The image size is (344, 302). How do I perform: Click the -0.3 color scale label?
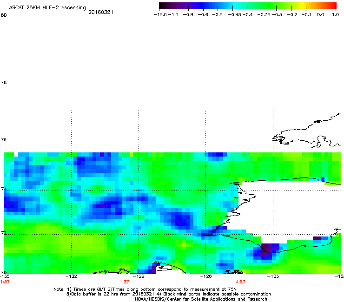tap(277, 15)
